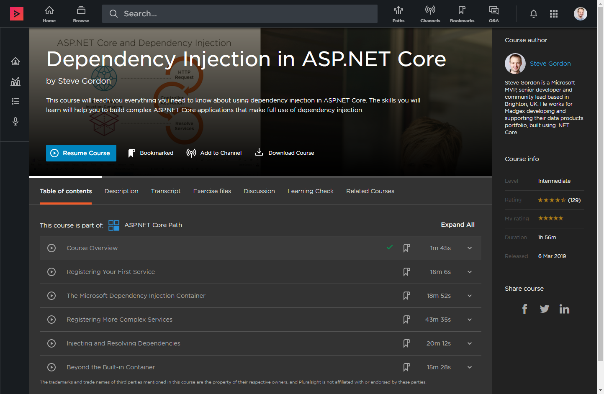Toggle bookmark for Course Overview module
604x394 pixels.
[406, 248]
